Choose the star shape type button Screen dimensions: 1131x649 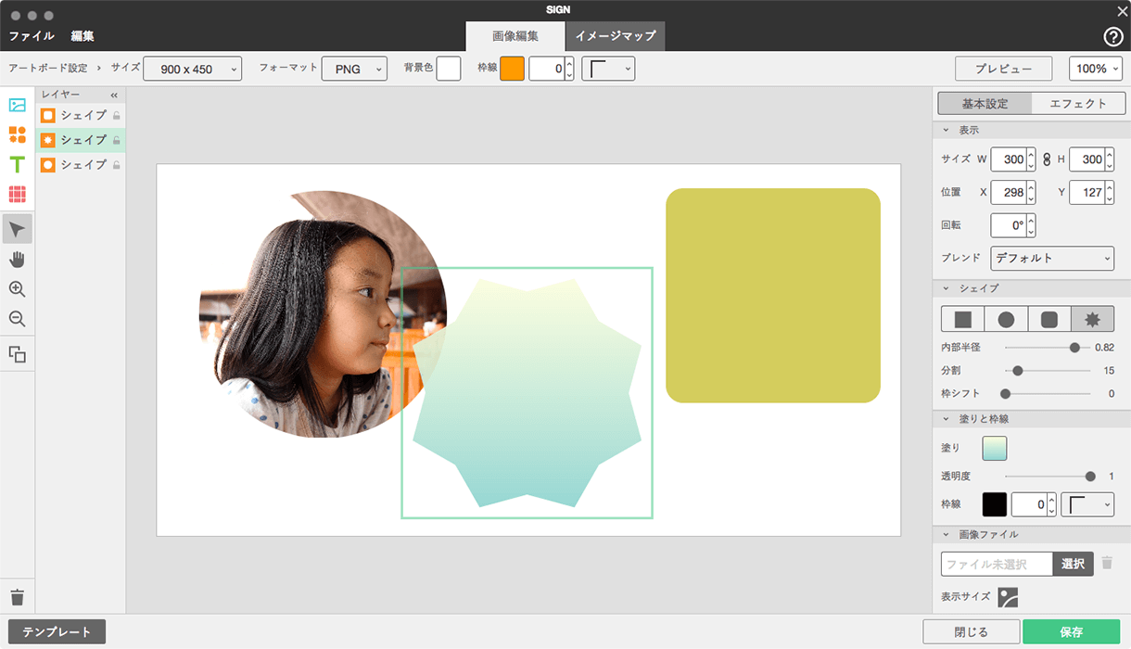1092,319
